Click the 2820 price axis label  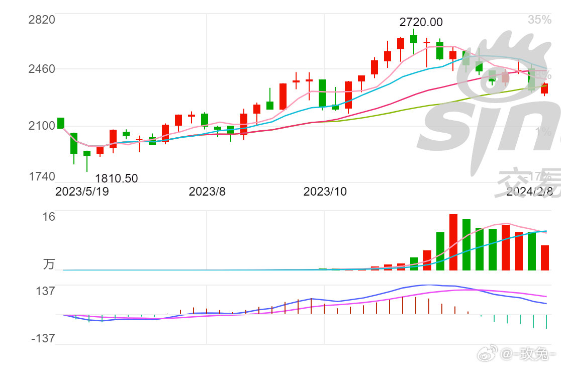coord(42,20)
